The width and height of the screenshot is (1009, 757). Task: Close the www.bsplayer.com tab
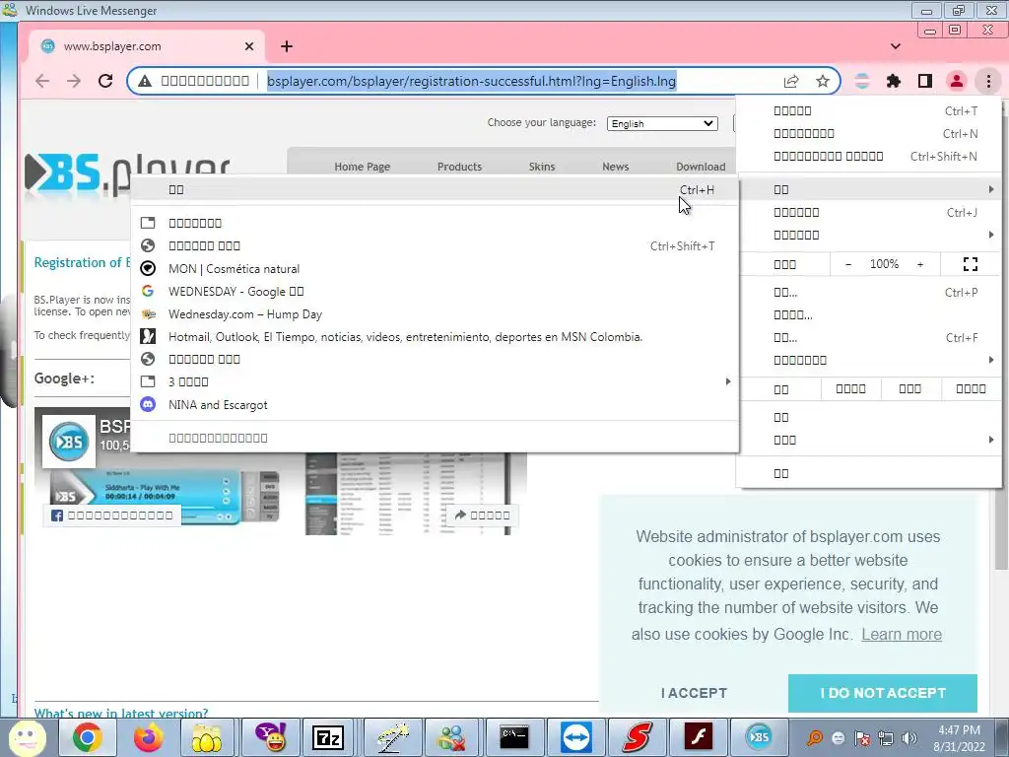[249, 46]
